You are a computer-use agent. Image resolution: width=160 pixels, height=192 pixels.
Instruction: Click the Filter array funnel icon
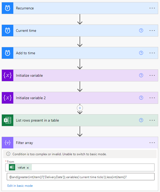[8, 143]
